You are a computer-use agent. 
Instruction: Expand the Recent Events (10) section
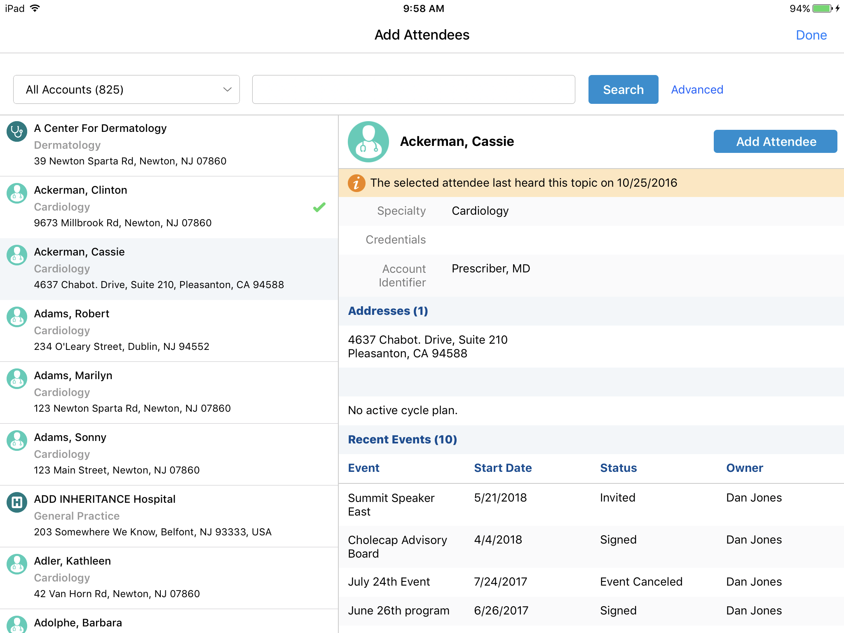[402, 440]
